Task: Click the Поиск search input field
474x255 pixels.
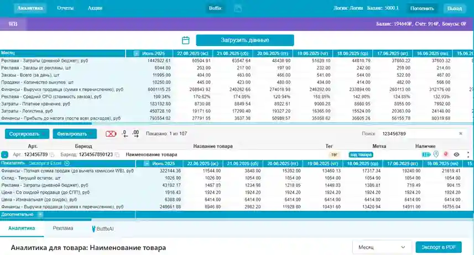Action: (415, 134)
